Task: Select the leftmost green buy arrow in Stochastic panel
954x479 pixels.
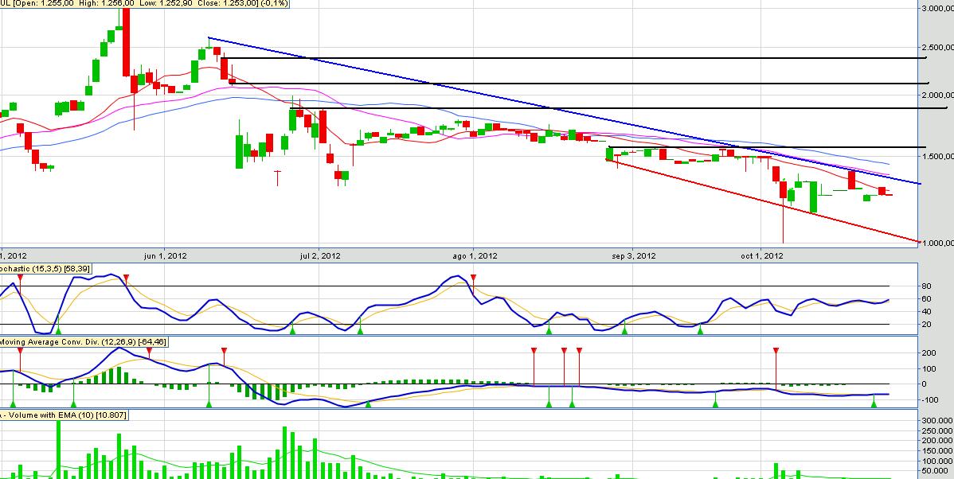Action: click(57, 329)
